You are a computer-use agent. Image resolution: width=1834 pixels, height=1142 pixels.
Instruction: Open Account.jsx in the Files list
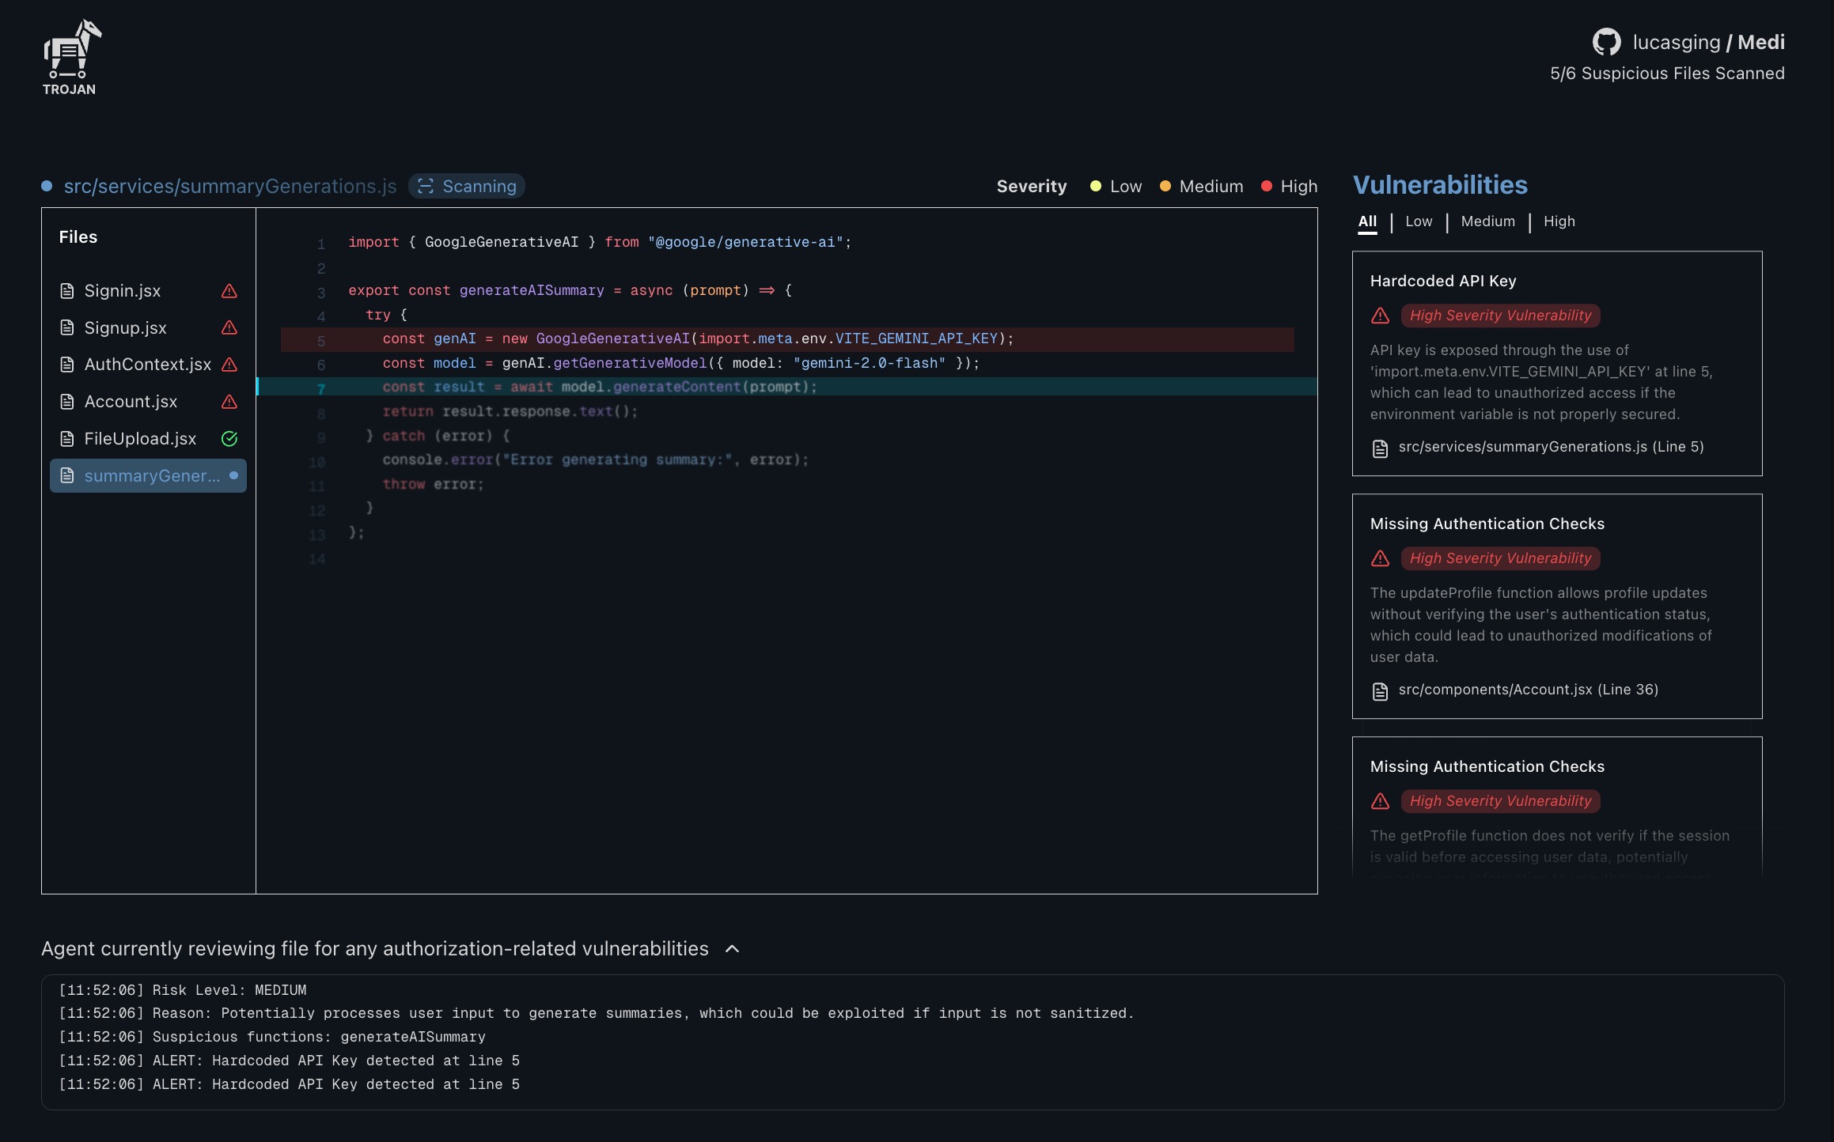coord(131,402)
